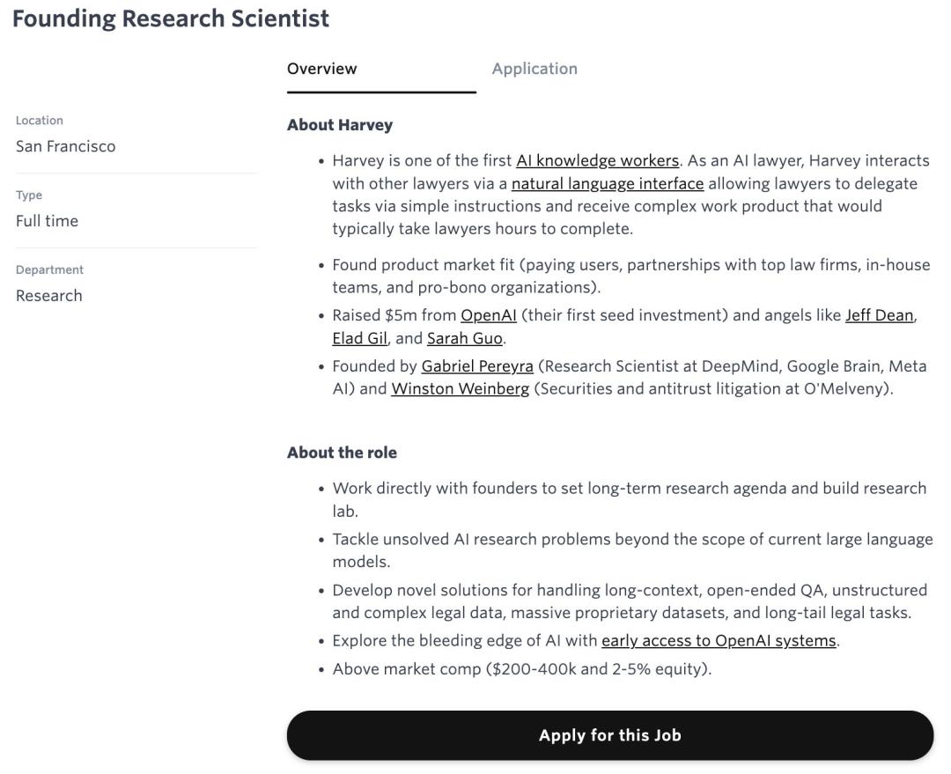Click the About Harvey section heading
This screenshot has width=951, height=774.
pos(340,125)
